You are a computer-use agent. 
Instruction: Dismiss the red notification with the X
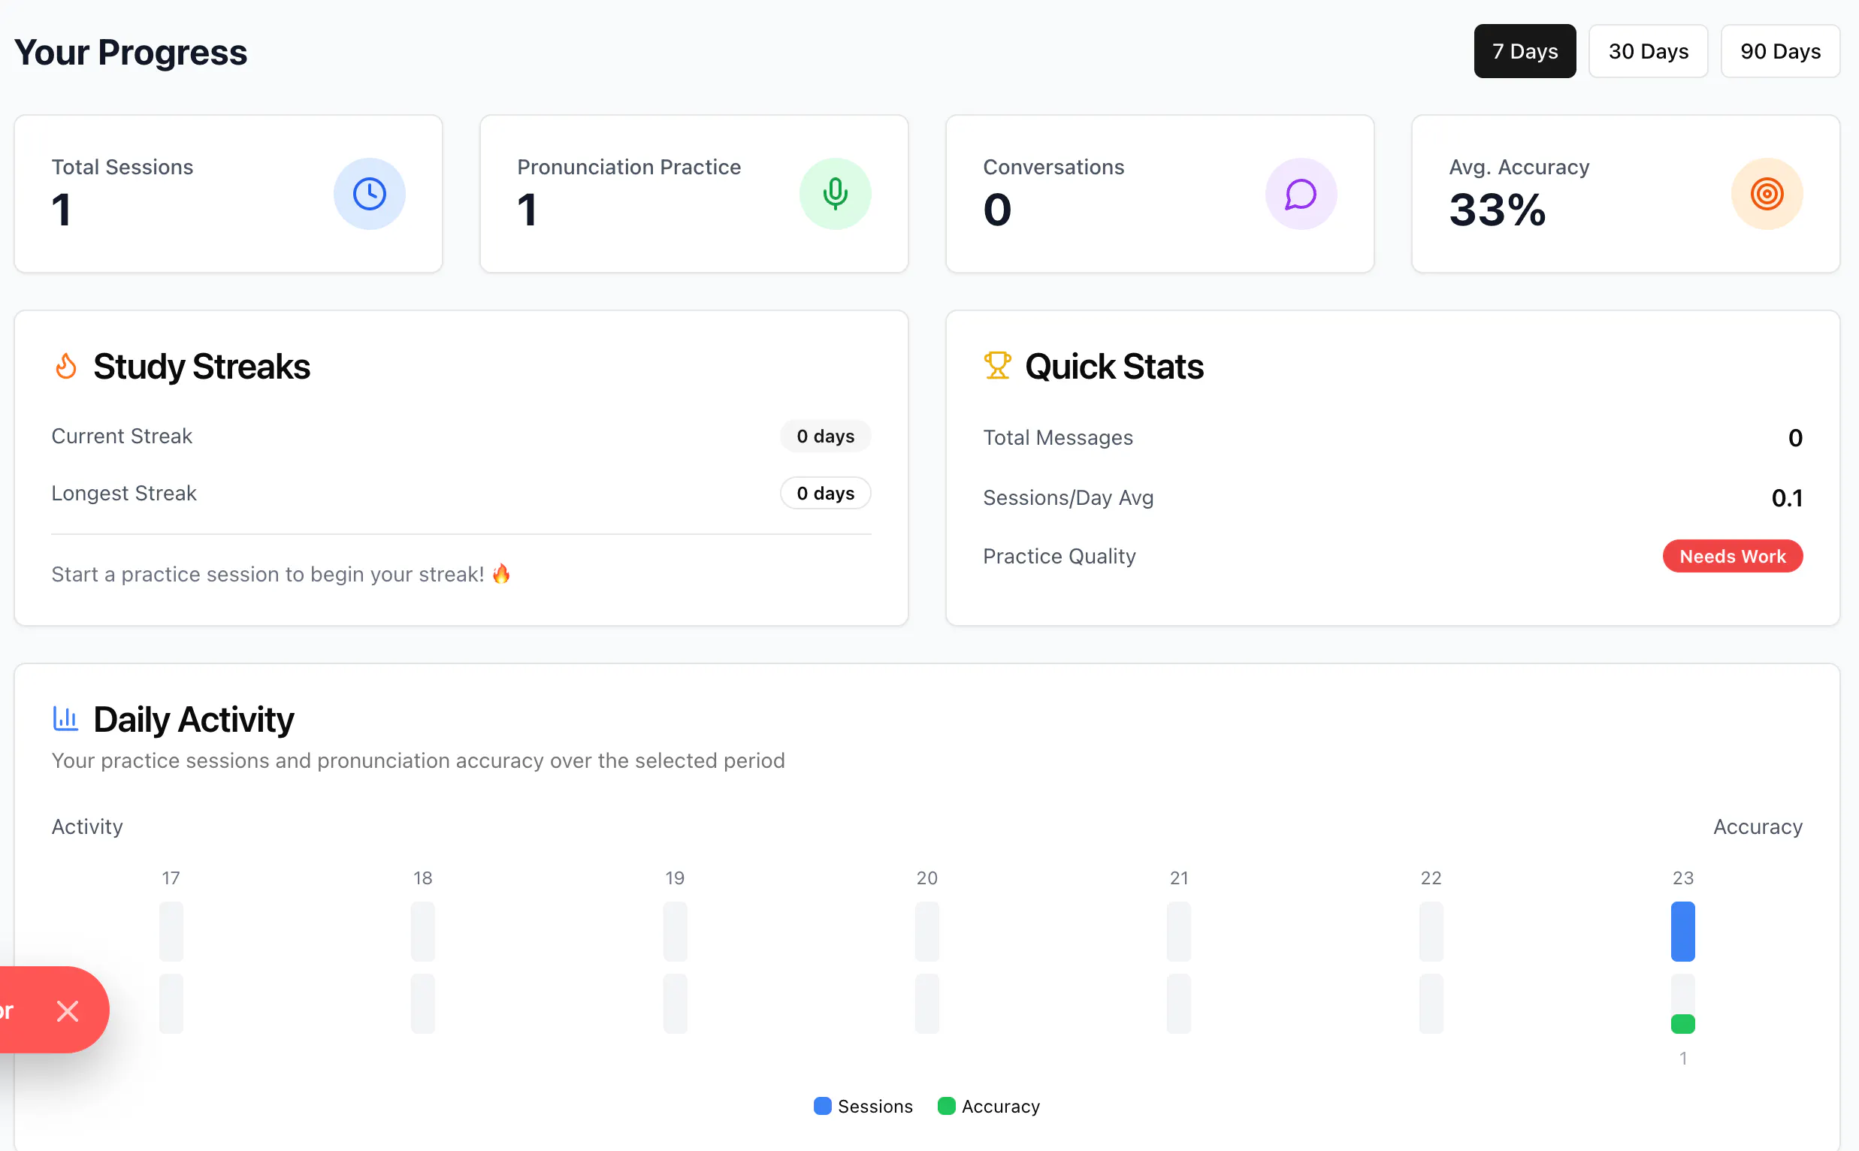point(68,1011)
